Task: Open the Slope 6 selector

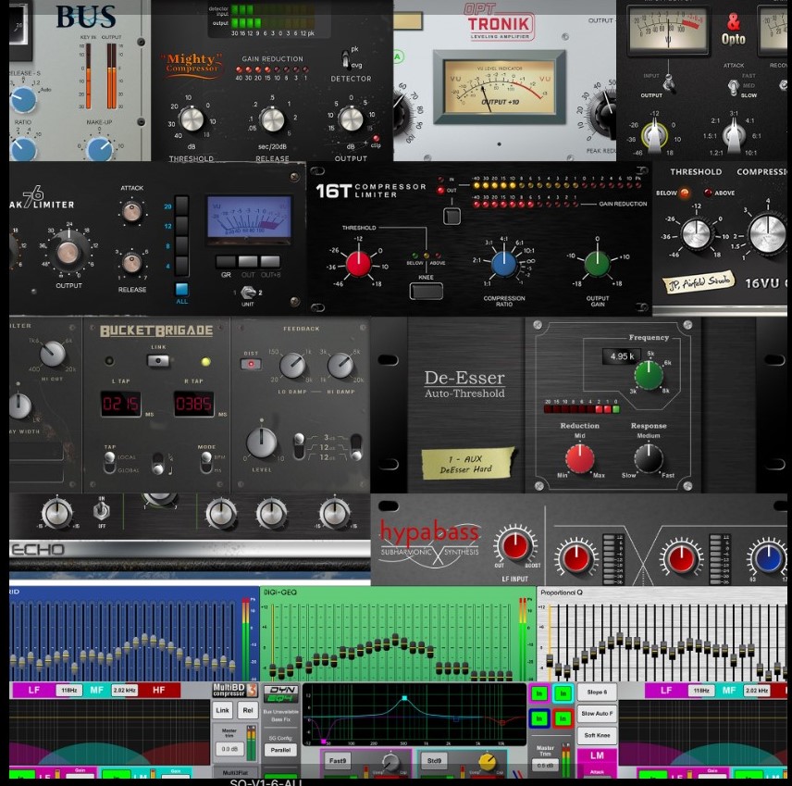Action: coord(597,692)
